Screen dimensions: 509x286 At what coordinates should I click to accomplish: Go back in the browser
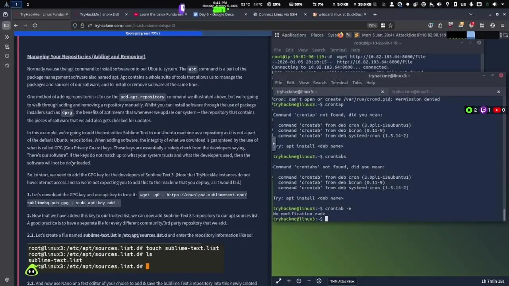[16, 25]
